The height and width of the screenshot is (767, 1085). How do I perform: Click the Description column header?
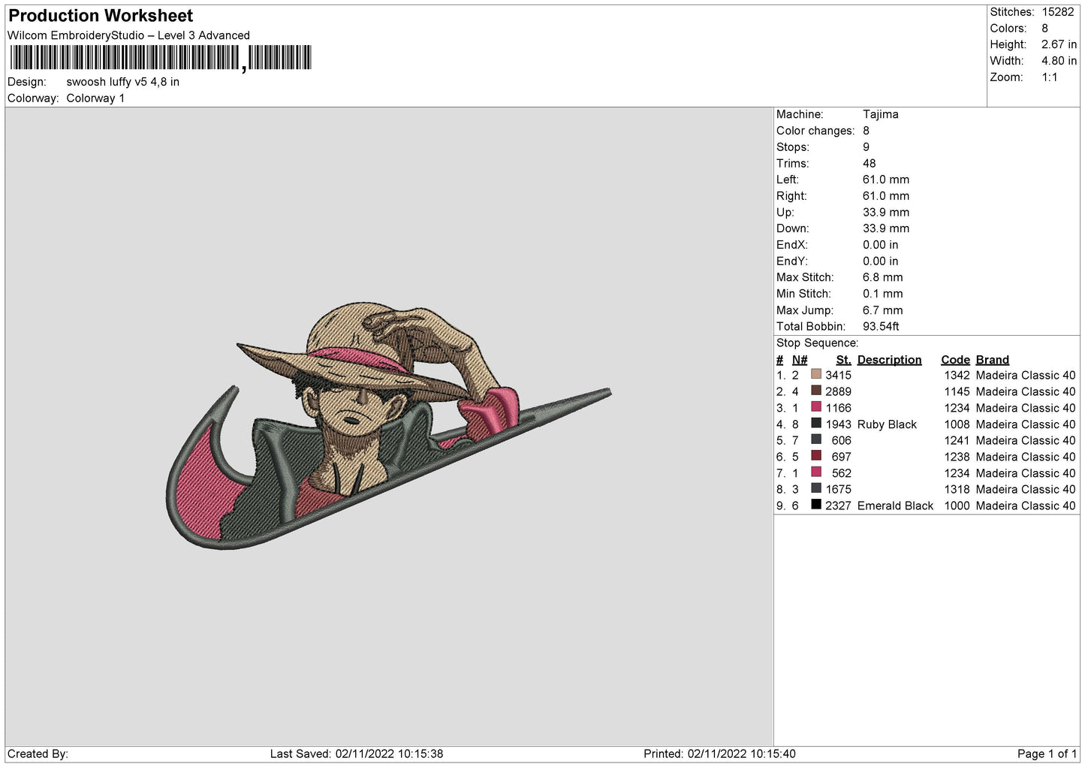tap(889, 360)
